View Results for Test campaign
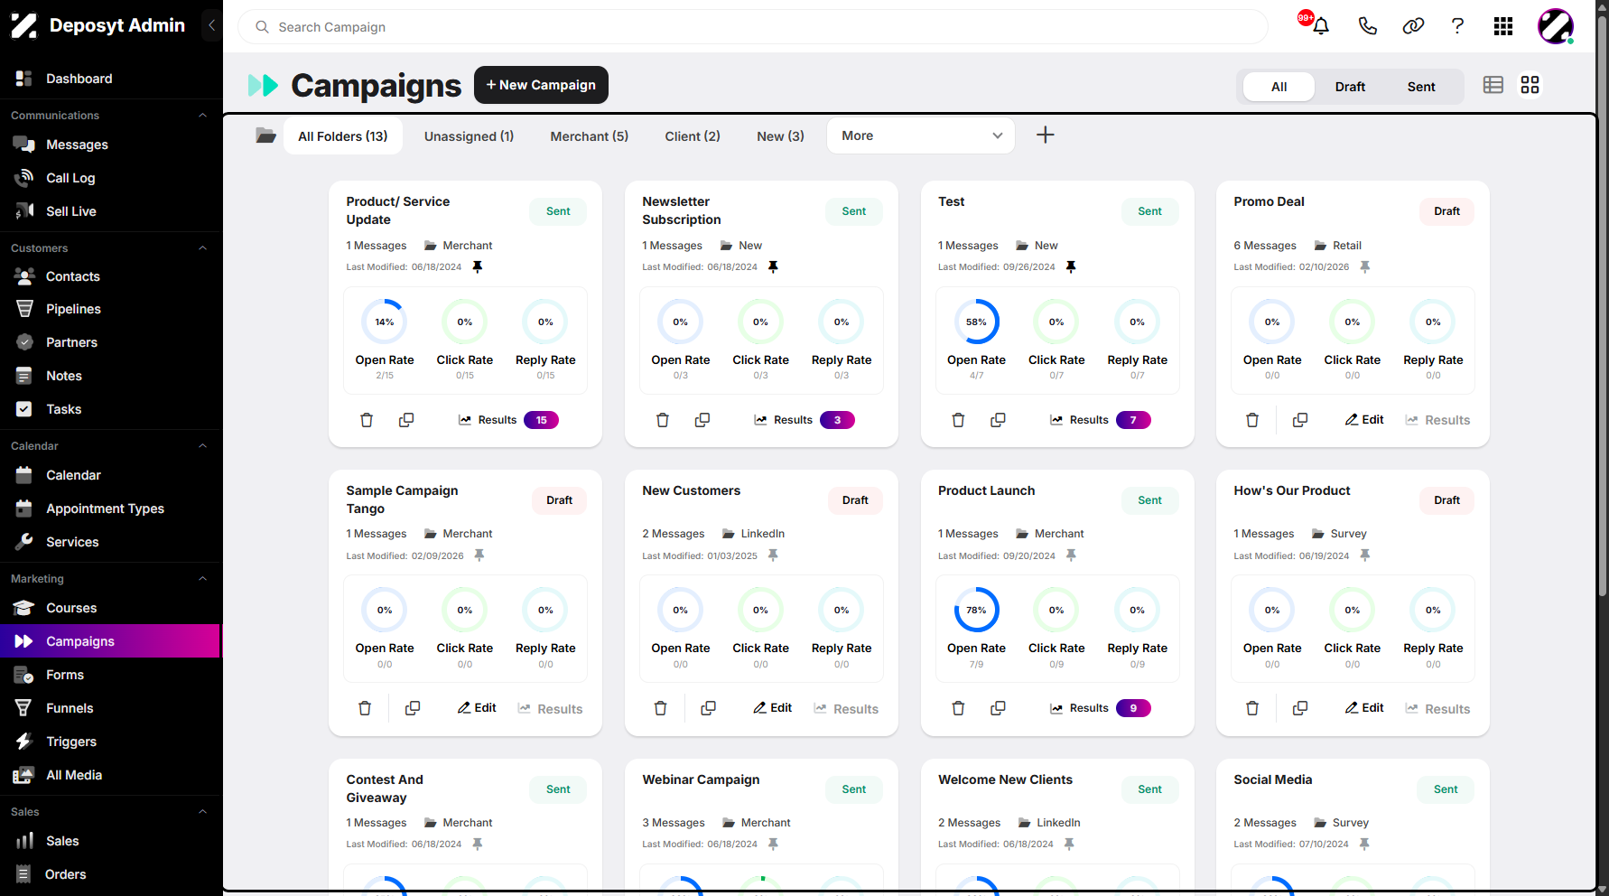Screen dimensions: 1609x896 coord(1100,420)
